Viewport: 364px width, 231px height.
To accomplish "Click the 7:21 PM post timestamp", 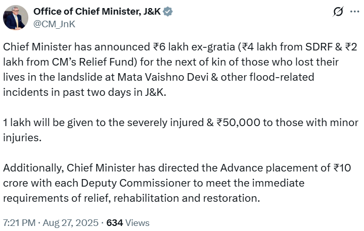I will [x=19, y=222].
